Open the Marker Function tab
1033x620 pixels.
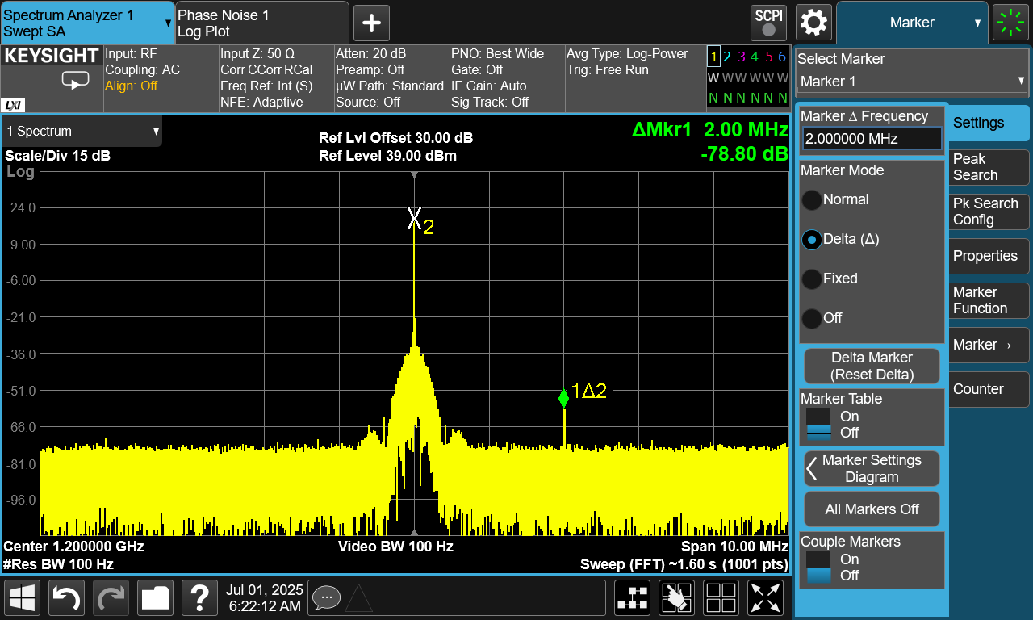tap(989, 300)
